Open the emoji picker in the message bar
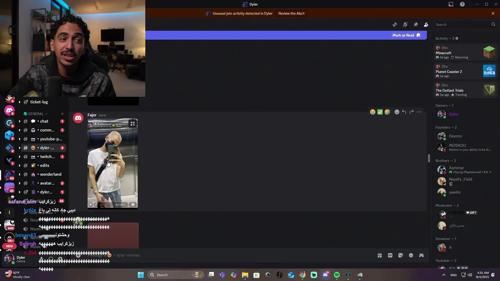Viewport: 500px width, 281px height. 411,255
